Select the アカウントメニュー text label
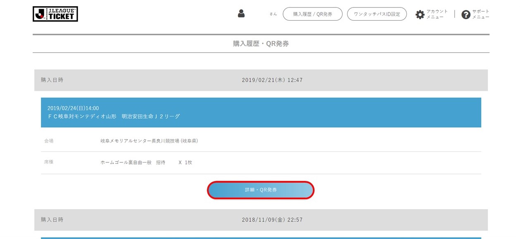 [437, 14]
